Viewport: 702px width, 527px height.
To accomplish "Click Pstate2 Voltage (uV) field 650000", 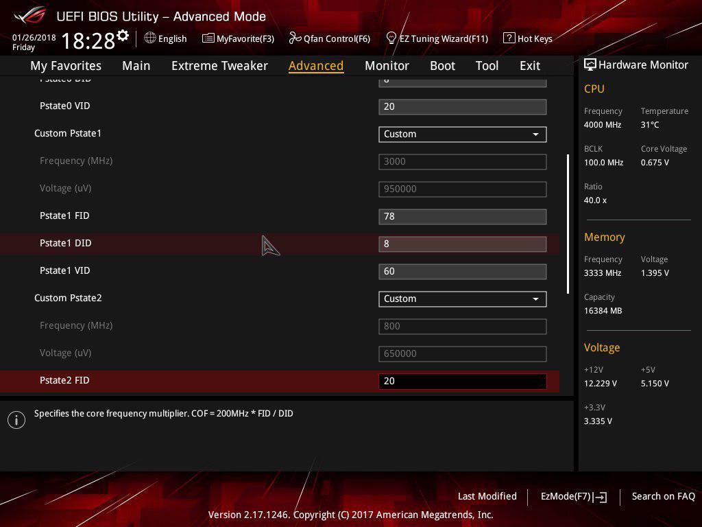I will pos(463,353).
